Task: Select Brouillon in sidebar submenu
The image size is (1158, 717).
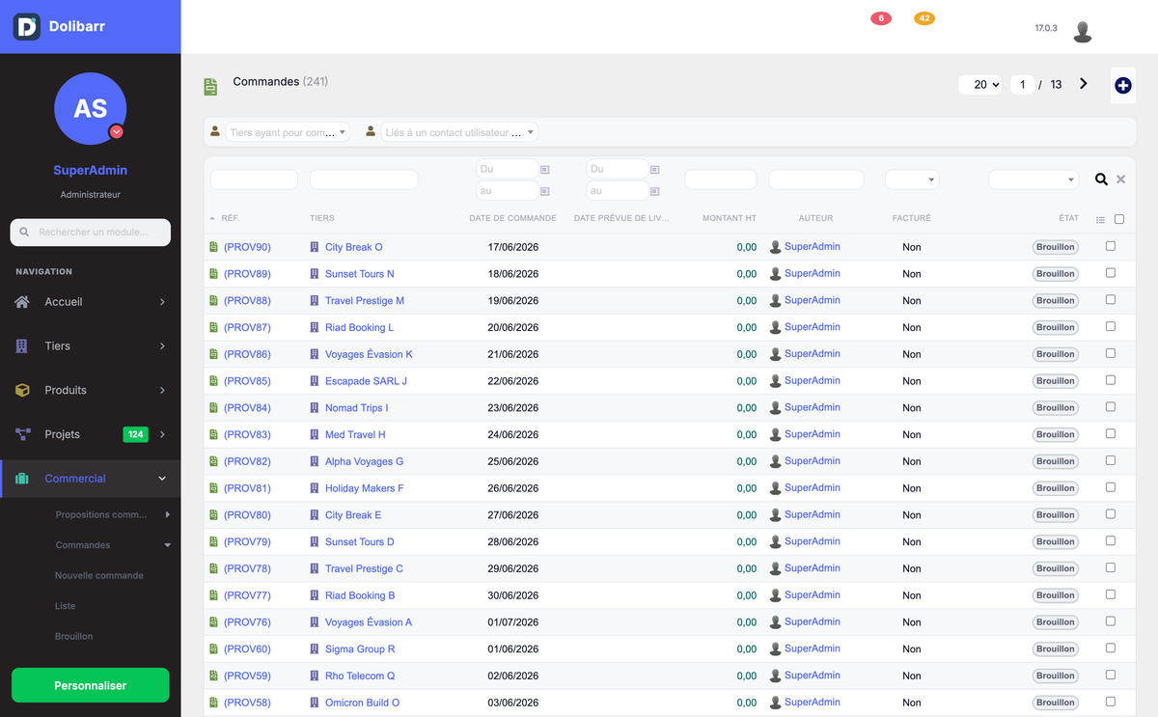Action: [x=74, y=637]
